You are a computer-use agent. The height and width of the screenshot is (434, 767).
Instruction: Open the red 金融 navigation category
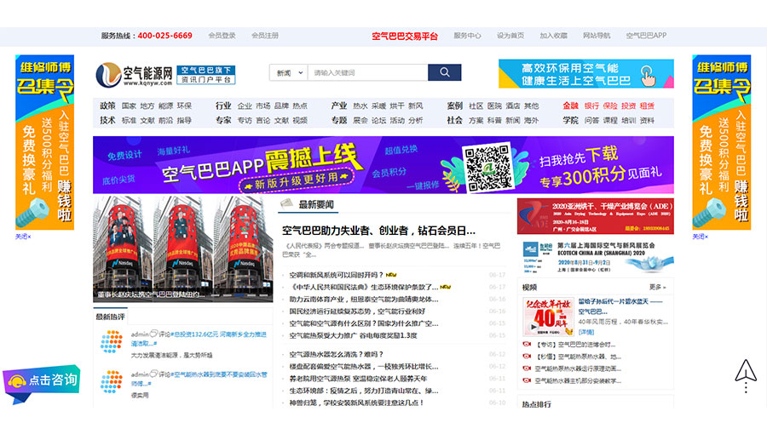tap(570, 106)
